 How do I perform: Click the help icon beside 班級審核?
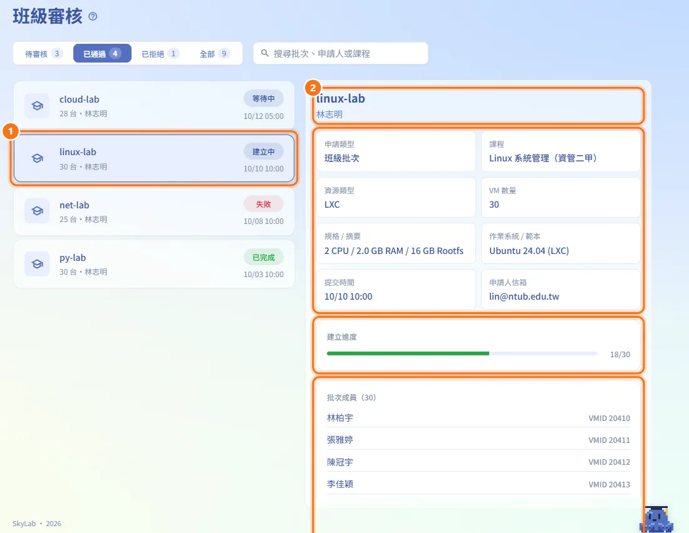tap(93, 16)
